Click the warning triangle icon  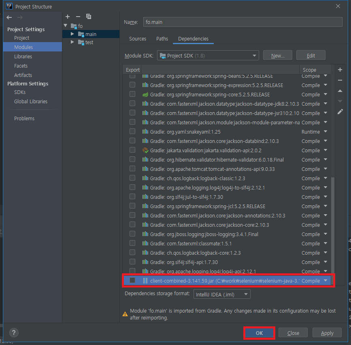click(x=125, y=314)
